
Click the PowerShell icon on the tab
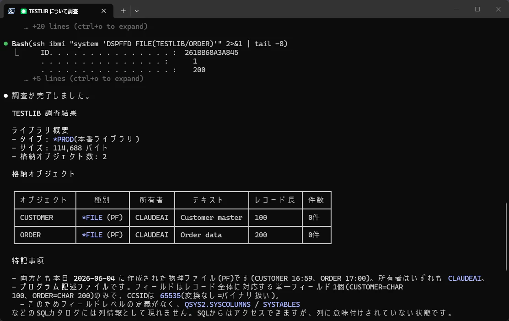click(x=11, y=11)
